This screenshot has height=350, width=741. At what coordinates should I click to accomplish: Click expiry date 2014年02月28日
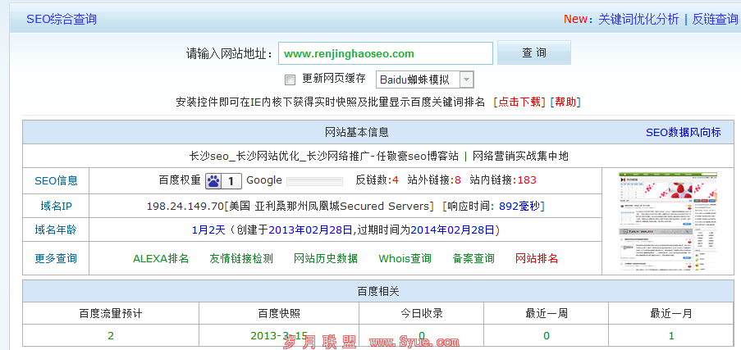(x=453, y=230)
